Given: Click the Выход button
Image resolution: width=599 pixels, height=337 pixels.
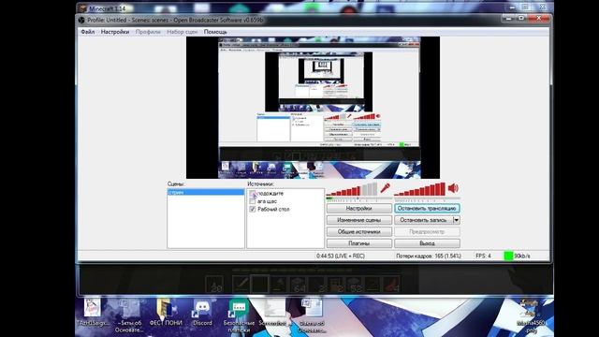Looking at the screenshot, I should pyautogui.click(x=427, y=243).
